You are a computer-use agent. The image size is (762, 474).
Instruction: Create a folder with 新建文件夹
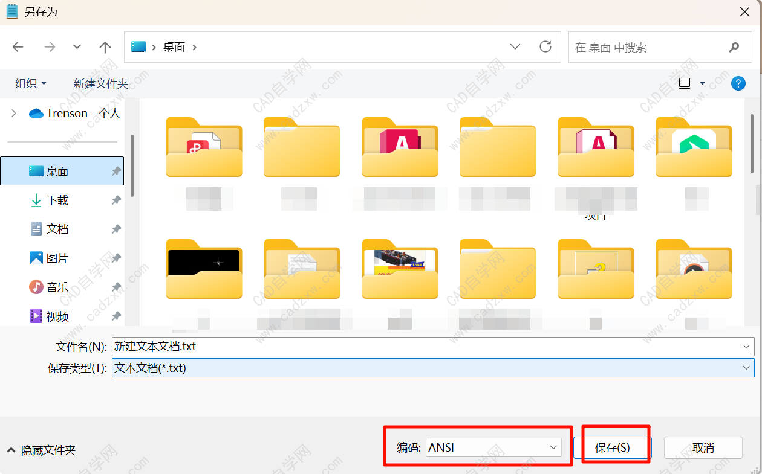click(101, 83)
